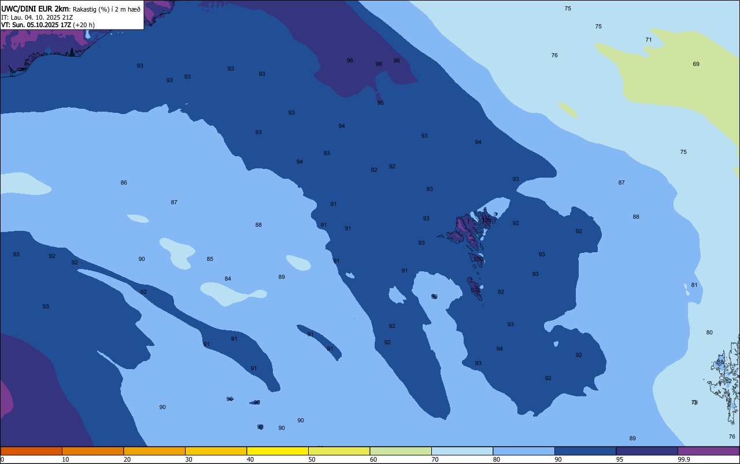Viewport: 740px width, 464px height.
Task: Click the amber 20–30 legend color segment
Action: (154, 451)
